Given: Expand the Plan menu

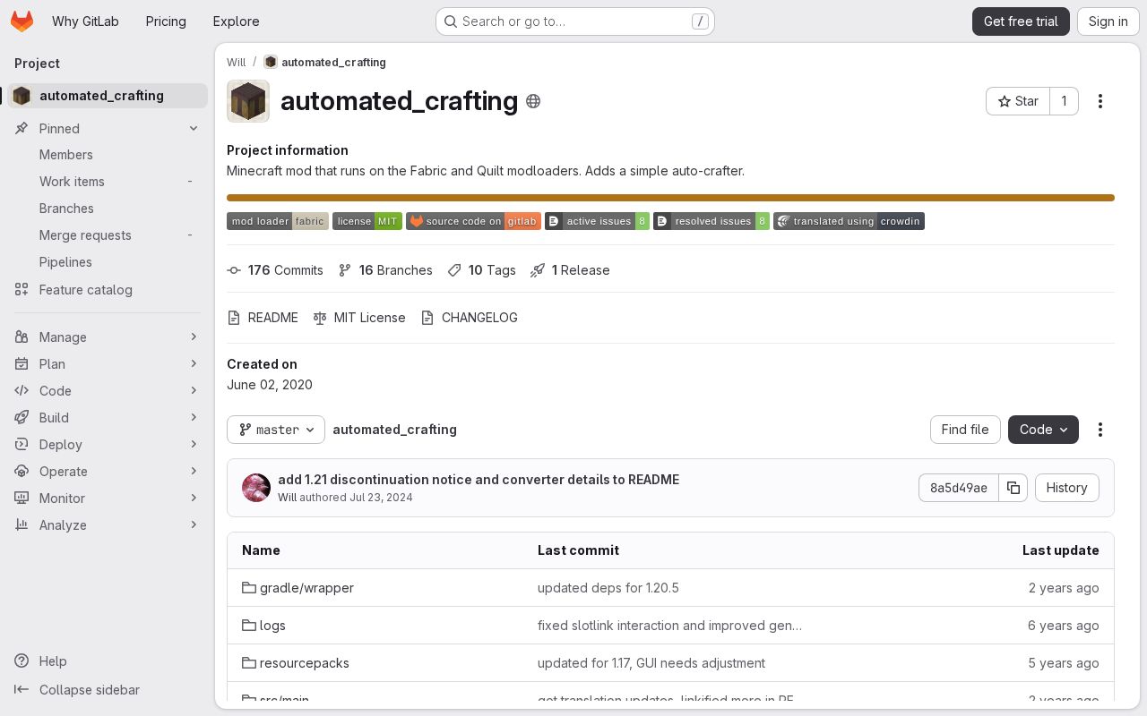Looking at the screenshot, I should click(108, 364).
